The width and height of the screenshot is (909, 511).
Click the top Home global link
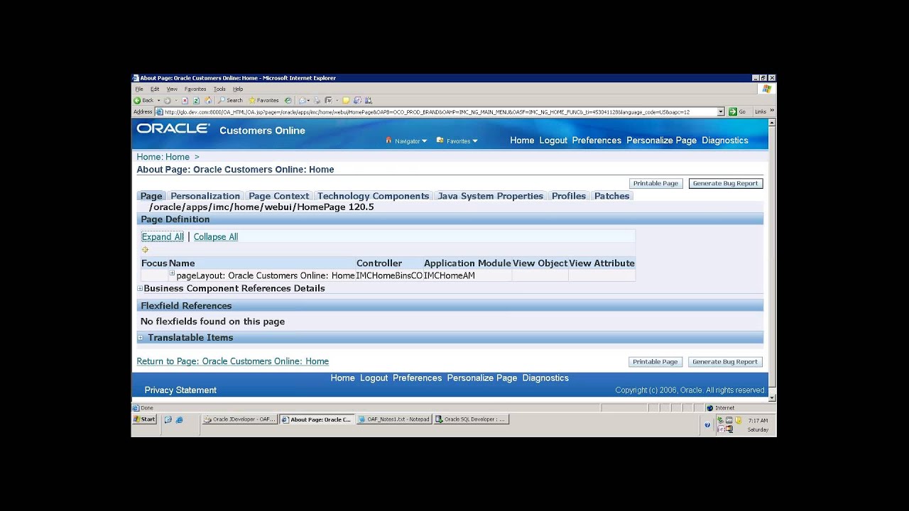(x=522, y=141)
